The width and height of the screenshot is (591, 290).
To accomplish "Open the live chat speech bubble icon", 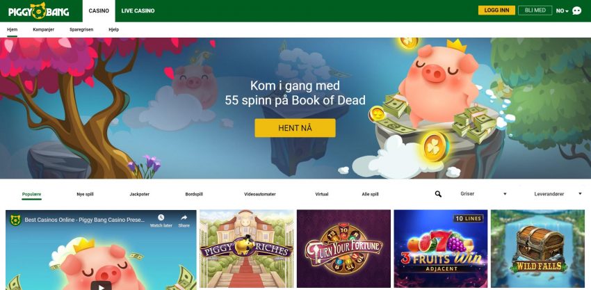I will tap(576, 10).
